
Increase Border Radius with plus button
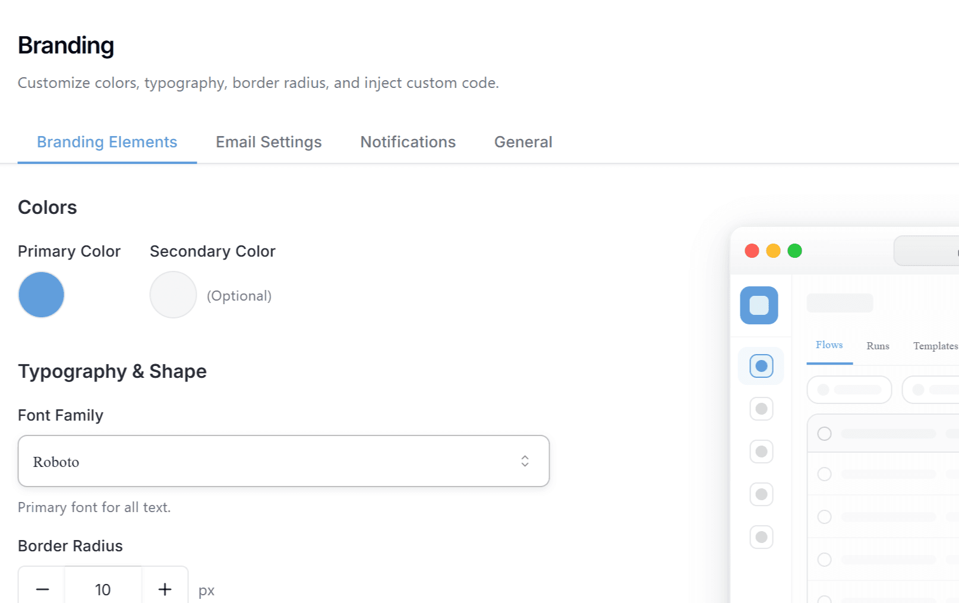tap(165, 589)
